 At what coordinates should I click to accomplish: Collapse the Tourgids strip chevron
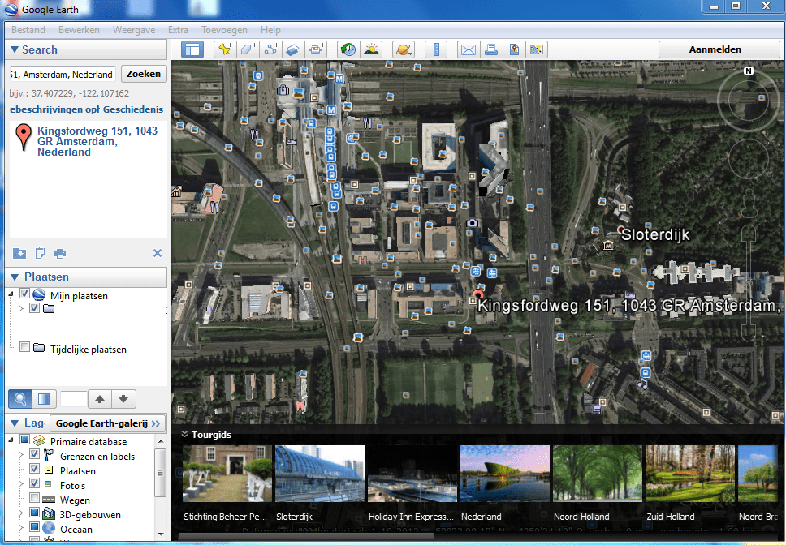[x=184, y=434]
